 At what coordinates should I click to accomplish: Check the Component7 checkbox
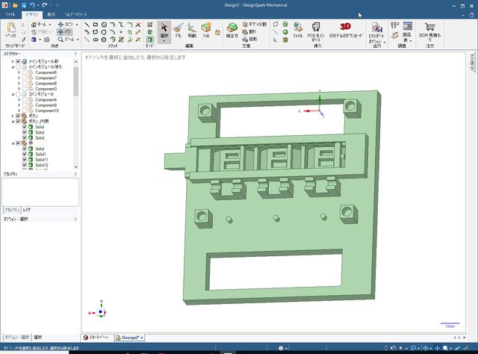[25, 78]
